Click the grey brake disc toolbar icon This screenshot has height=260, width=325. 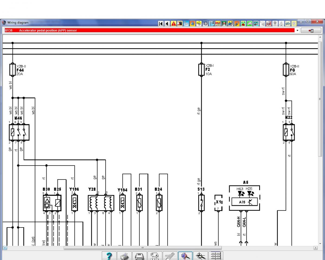tap(205, 24)
